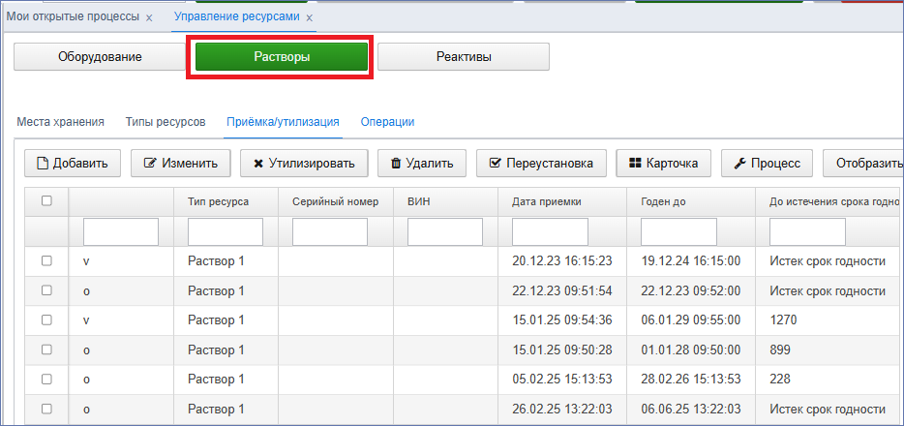904x426 pixels.
Task: Select cell 19.12.24 16:15:00
Action: pos(691,261)
